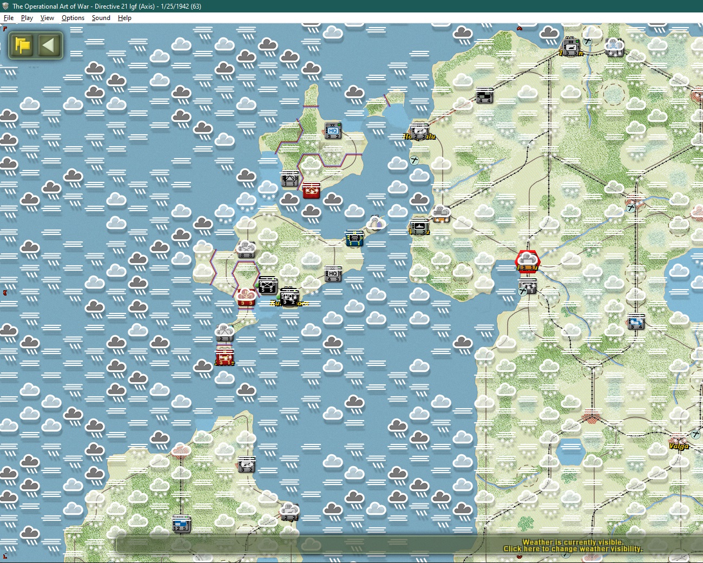Screen dimensions: 703x563
Task: Toggle weather visibility via the bottom message
Action: [573, 545]
